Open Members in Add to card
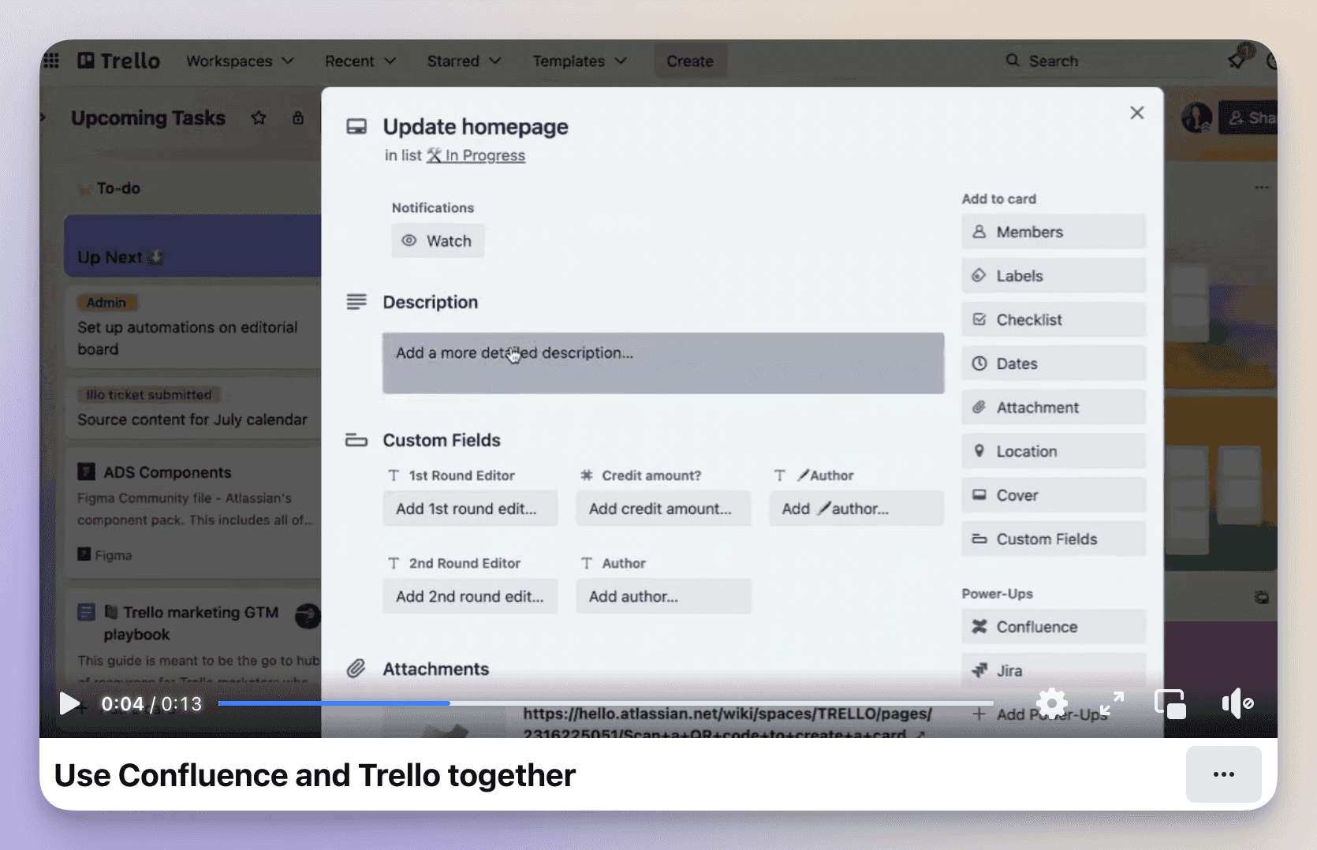 point(1054,232)
